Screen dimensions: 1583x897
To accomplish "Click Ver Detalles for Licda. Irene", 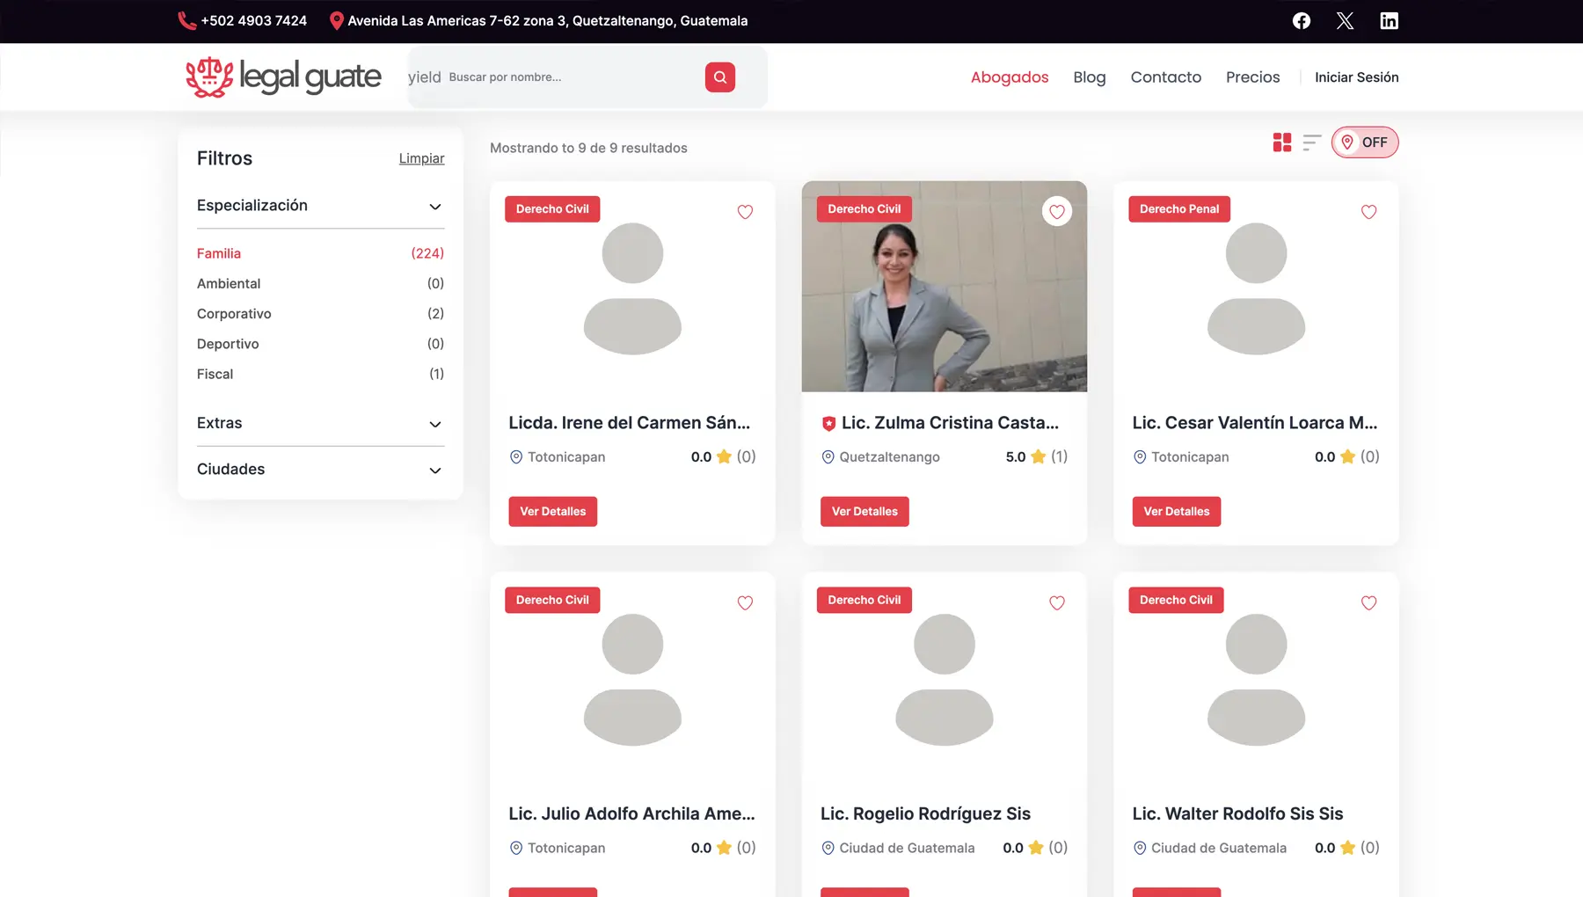I will pyautogui.click(x=552, y=512).
